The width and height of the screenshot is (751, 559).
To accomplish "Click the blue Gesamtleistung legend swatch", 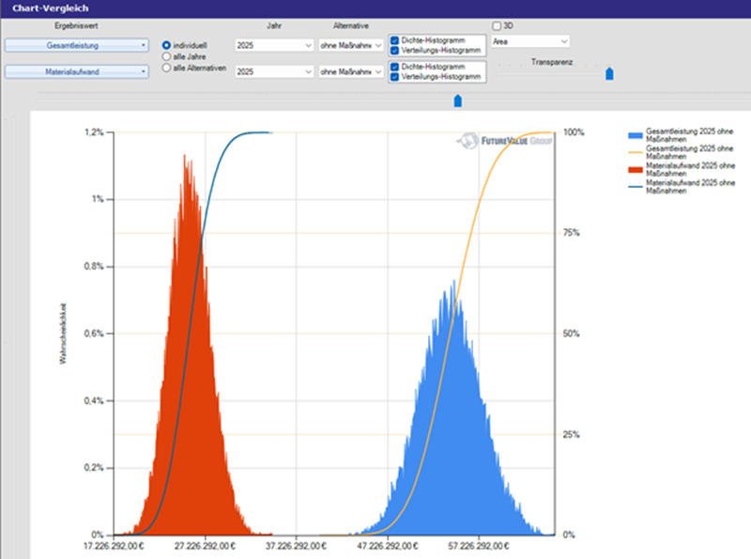I will (636, 135).
